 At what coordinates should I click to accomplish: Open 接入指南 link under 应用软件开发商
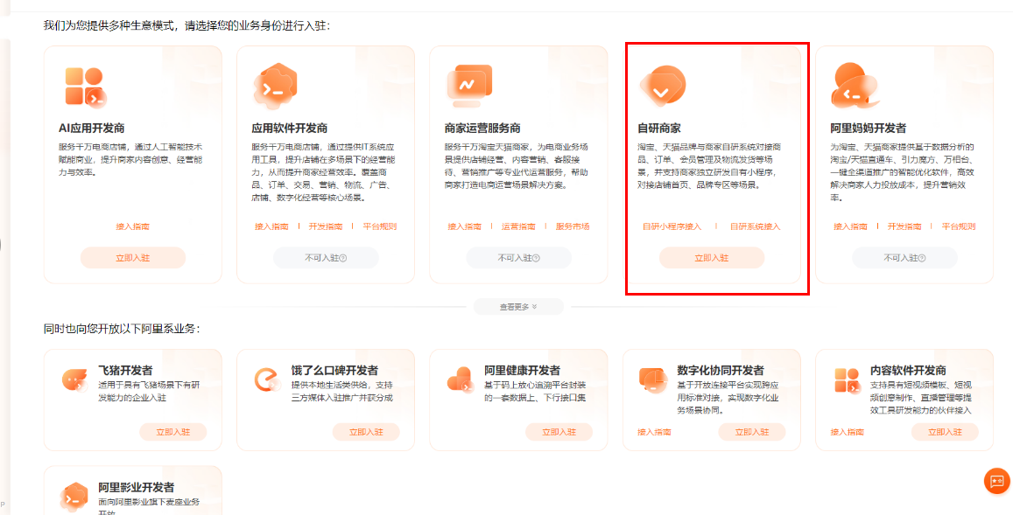click(272, 226)
